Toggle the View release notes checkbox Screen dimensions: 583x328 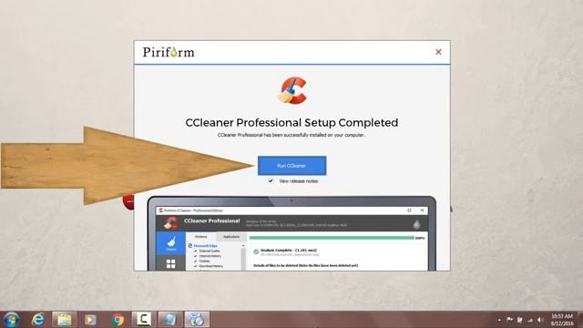271,181
